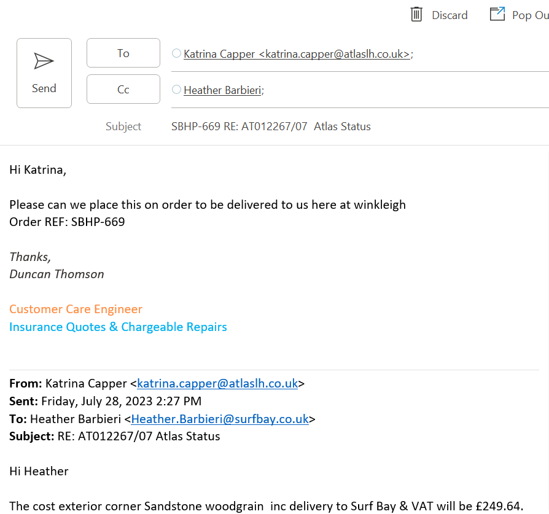The width and height of the screenshot is (549, 514).
Task: Click the 'Duncan Thomson' signature name
Action: coord(56,274)
